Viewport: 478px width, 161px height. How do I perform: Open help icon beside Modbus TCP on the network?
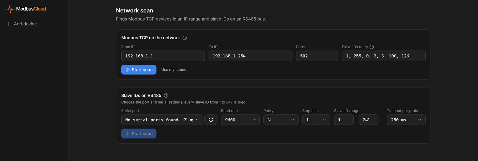tap(185, 38)
